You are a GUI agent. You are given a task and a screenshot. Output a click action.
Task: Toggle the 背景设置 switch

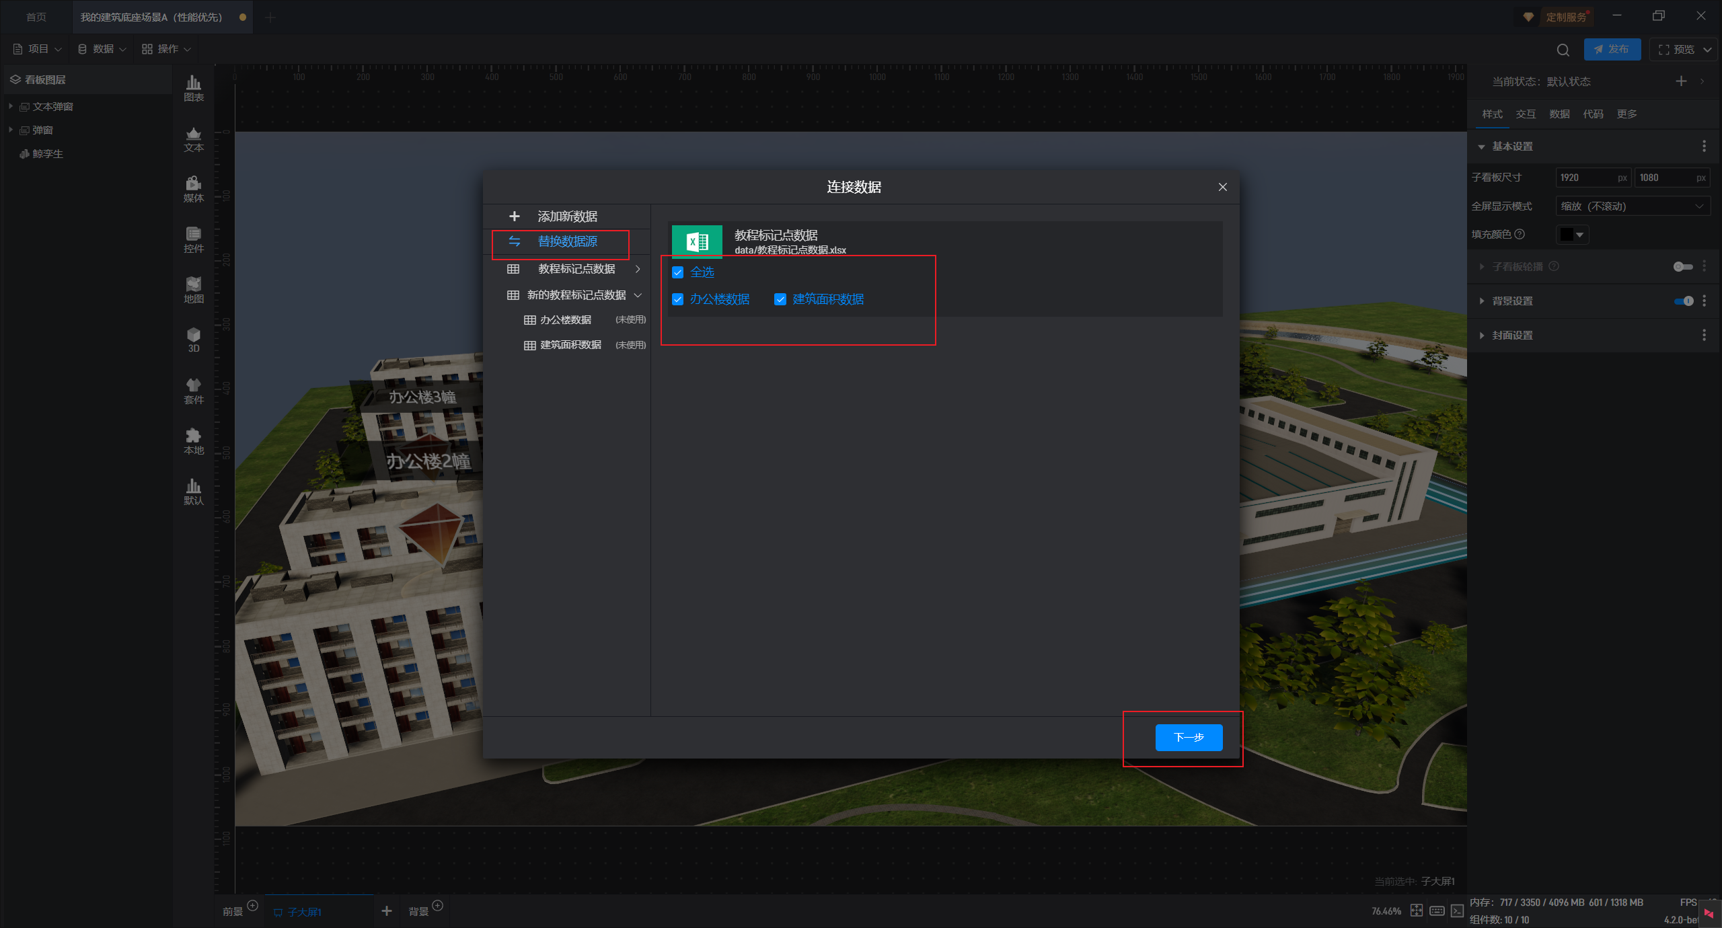pos(1684,301)
